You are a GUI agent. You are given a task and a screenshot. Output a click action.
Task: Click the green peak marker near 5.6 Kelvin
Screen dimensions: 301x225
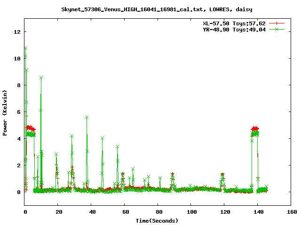87,117
